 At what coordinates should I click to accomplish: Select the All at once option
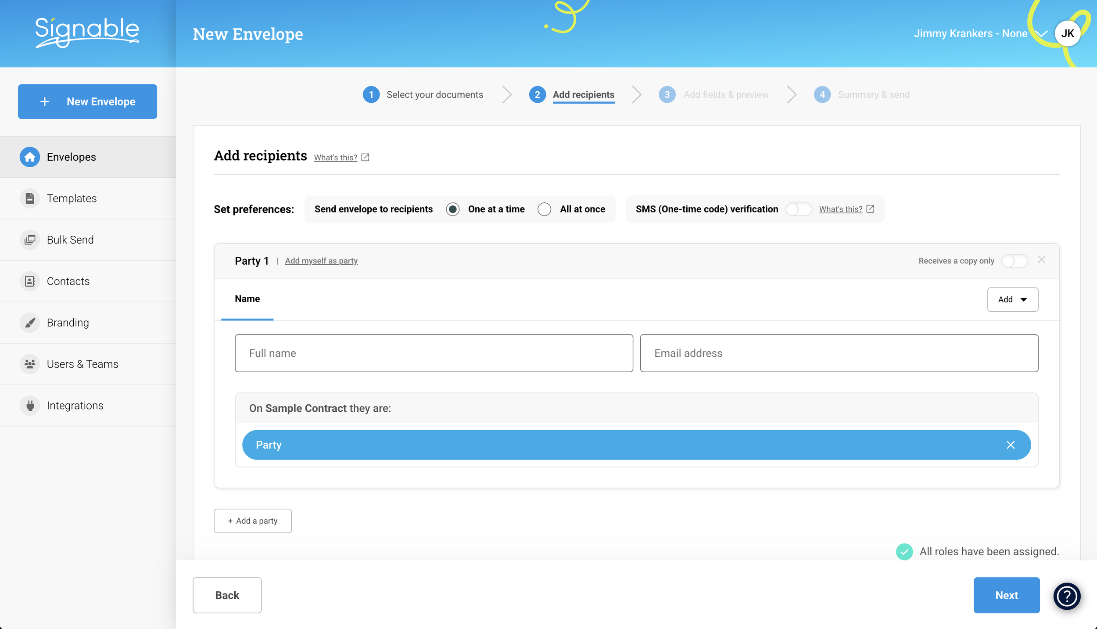click(544, 209)
